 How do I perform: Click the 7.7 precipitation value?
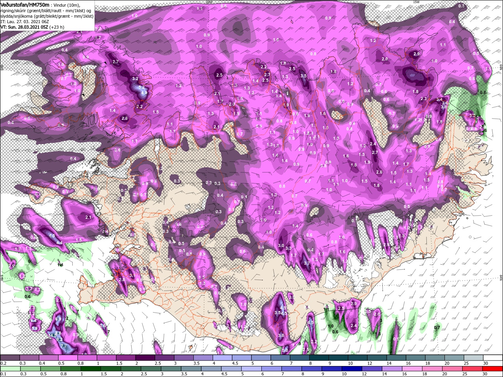[63, 346]
